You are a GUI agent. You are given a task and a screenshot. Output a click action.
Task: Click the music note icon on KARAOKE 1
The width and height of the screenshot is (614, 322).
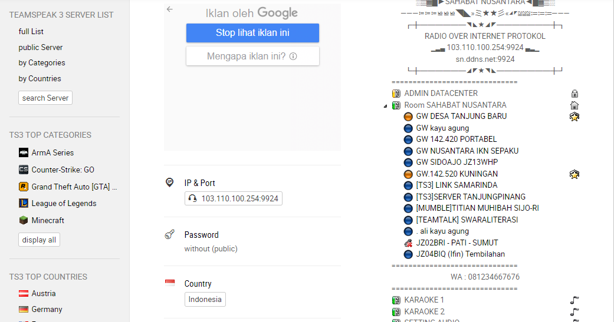[x=574, y=300]
